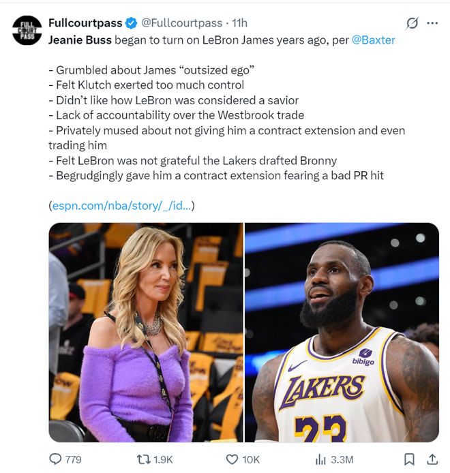This screenshot has width=450, height=473.
Task: Click the 3.3M views count
Action: [342, 459]
